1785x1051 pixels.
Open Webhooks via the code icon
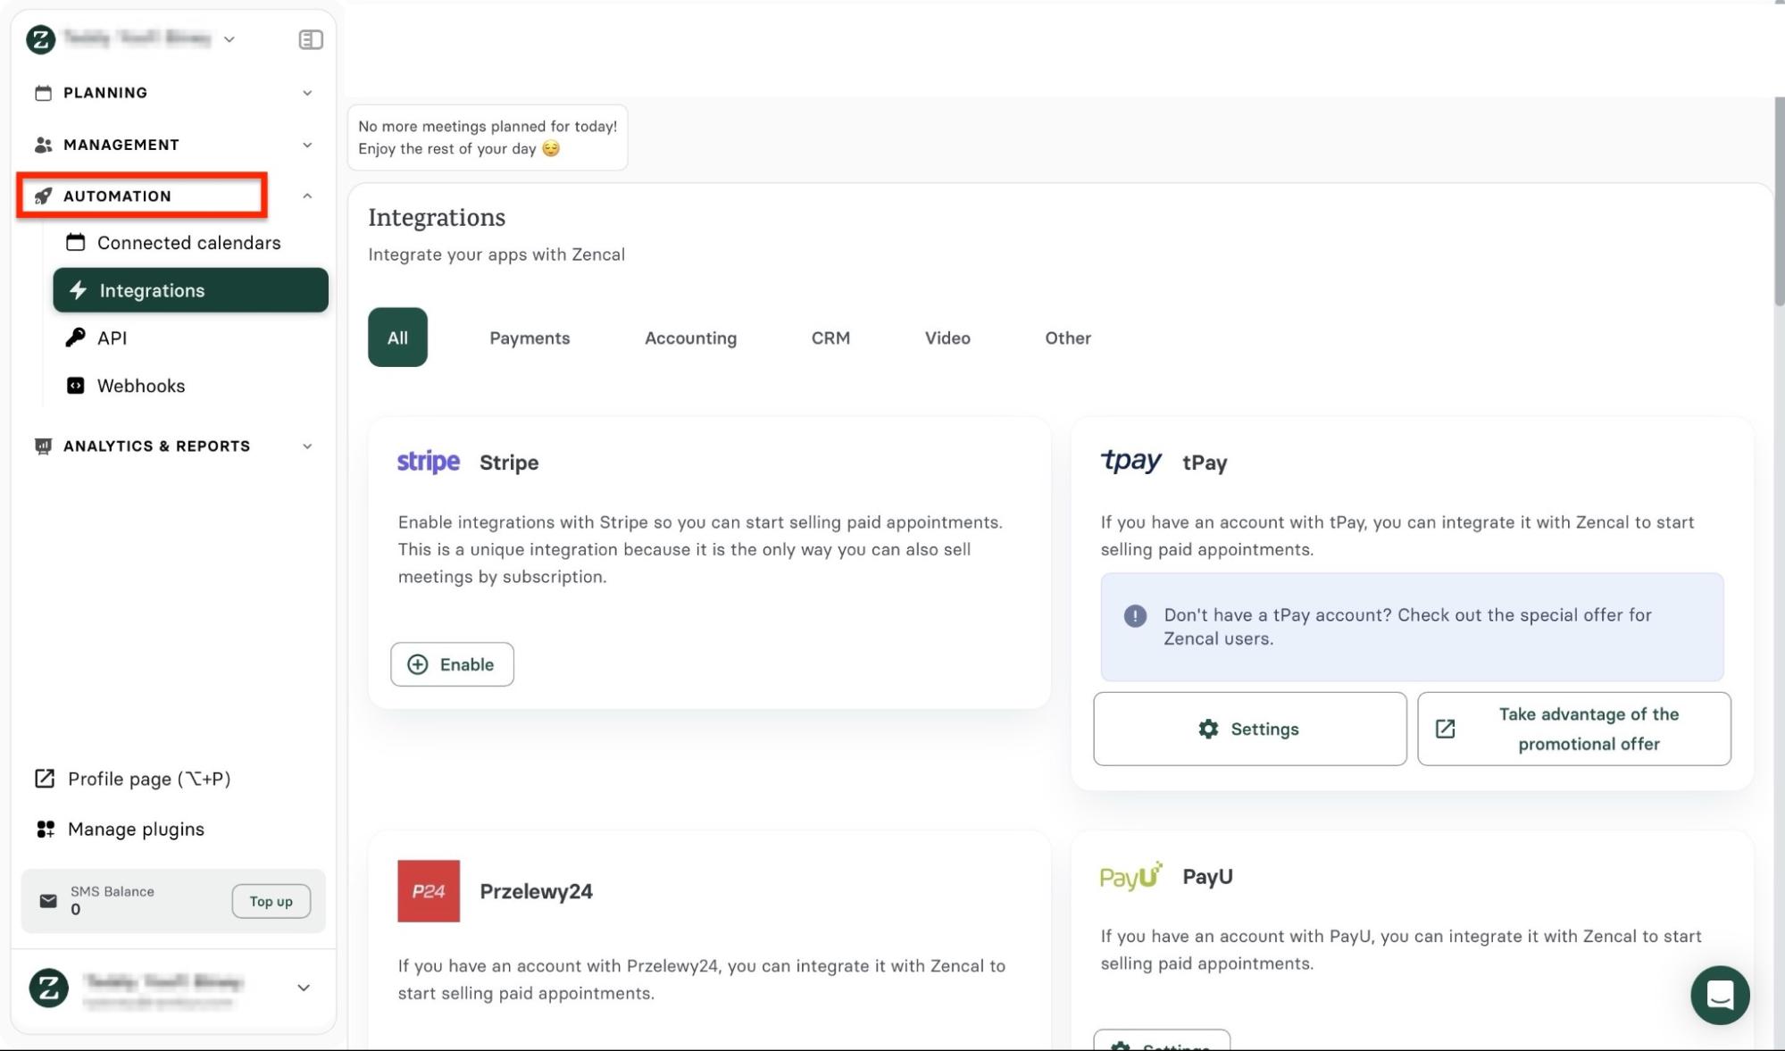76,385
